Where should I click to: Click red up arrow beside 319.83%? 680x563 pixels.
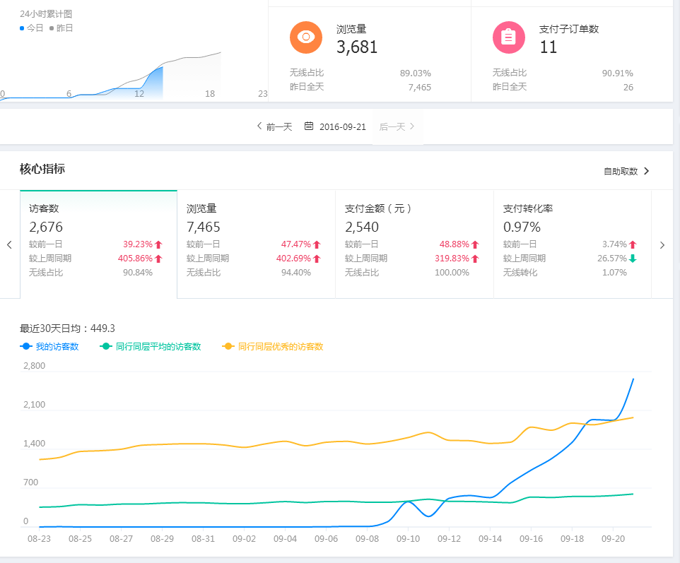click(x=475, y=259)
